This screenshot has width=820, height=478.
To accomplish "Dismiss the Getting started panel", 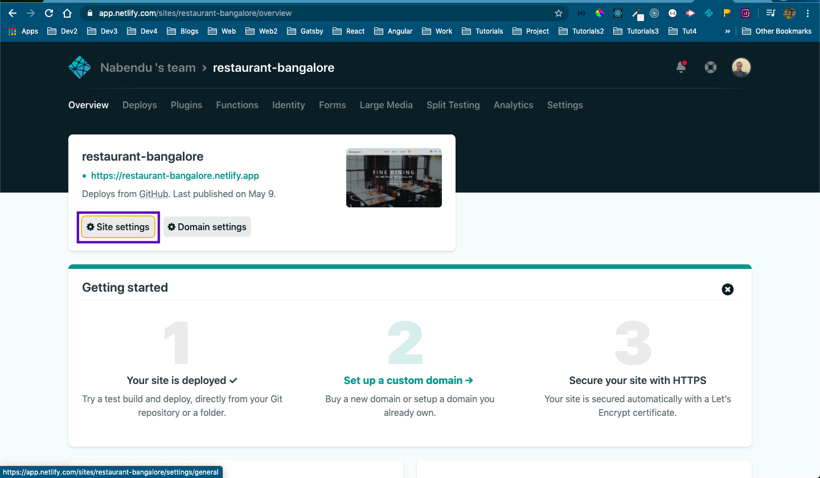I will [728, 289].
